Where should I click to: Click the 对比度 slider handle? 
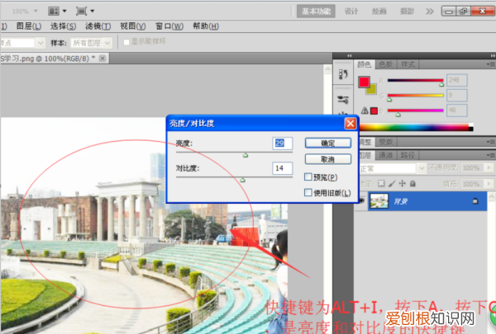[242, 180]
